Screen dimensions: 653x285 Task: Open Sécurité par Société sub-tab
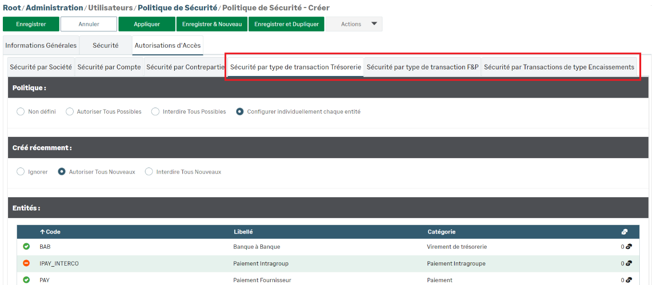[x=41, y=67]
